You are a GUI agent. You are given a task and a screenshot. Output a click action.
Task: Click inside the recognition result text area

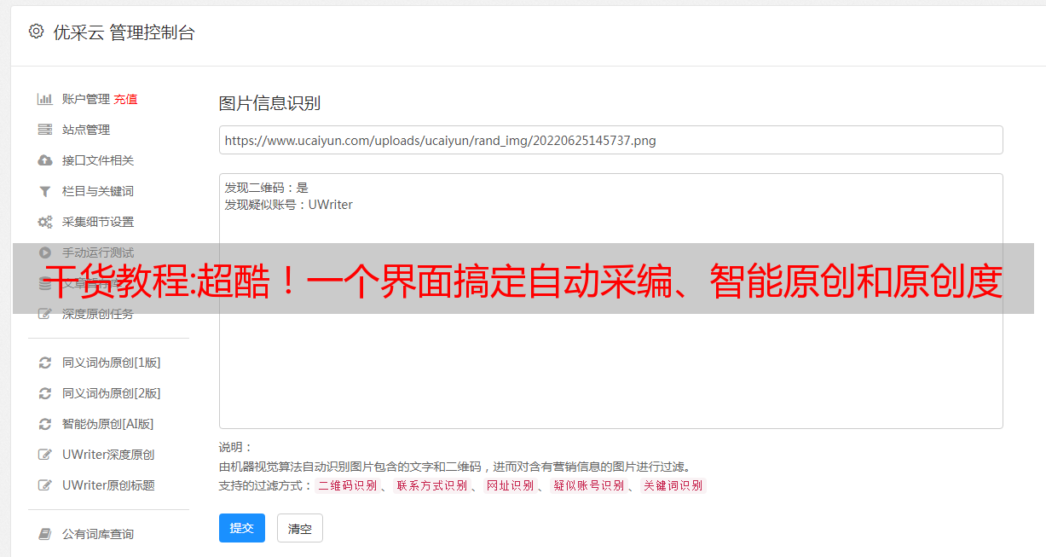point(610,300)
